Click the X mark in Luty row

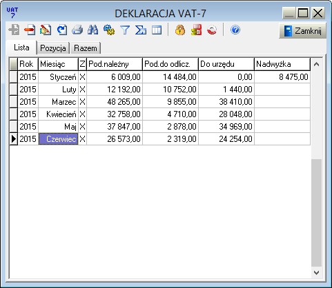point(82,90)
